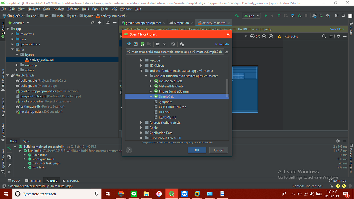The image size is (354, 199).
Task: Toggle the Terminal tool window
Action: pos(33,180)
